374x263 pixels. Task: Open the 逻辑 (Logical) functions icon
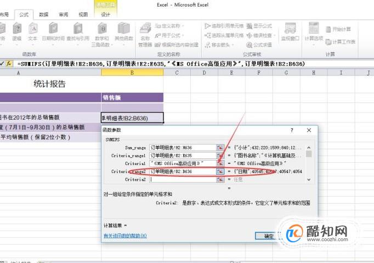(x=17, y=32)
